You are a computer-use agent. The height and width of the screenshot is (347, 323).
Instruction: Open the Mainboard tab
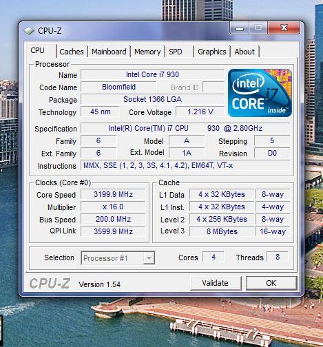(109, 52)
